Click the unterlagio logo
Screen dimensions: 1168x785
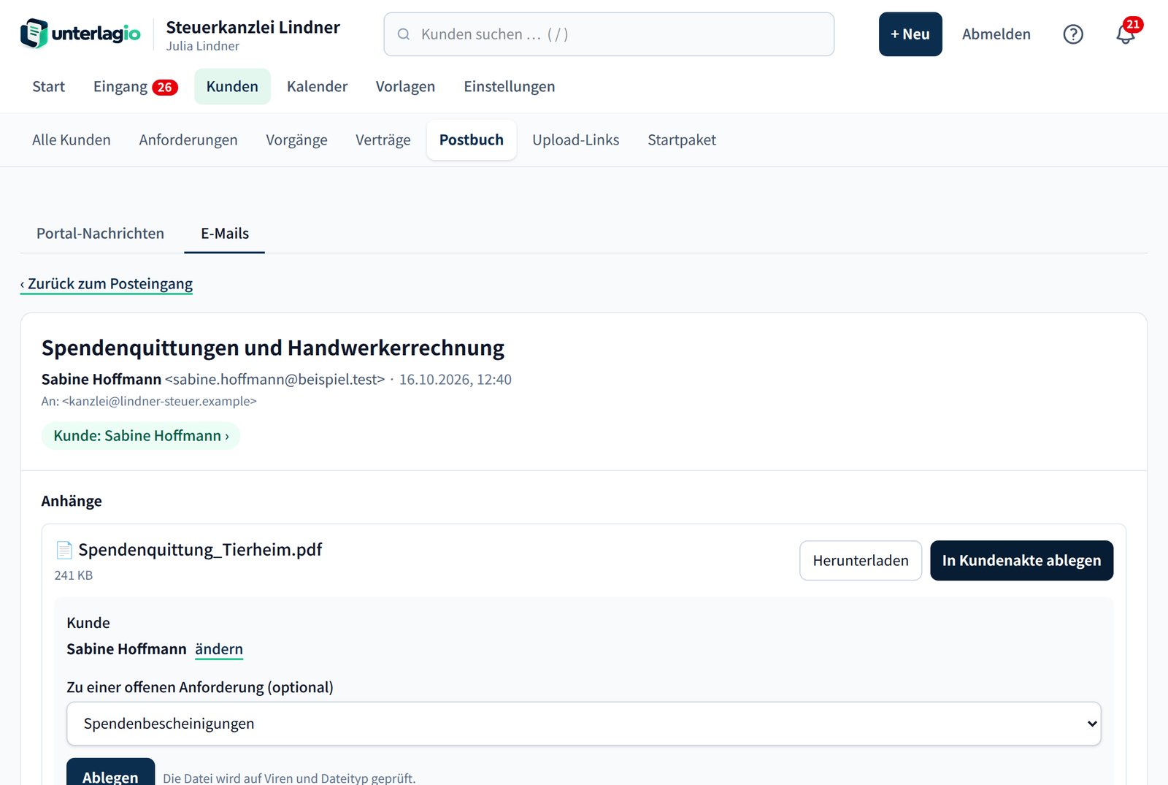pyautogui.click(x=80, y=34)
